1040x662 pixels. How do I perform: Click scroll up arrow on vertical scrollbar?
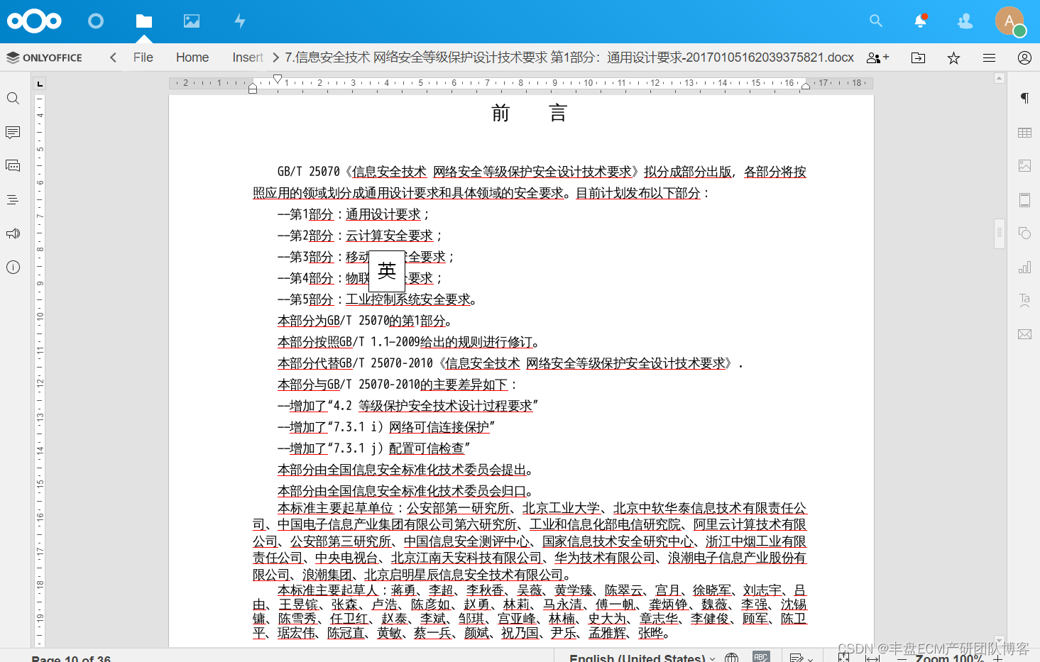[x=1000, y=78]
